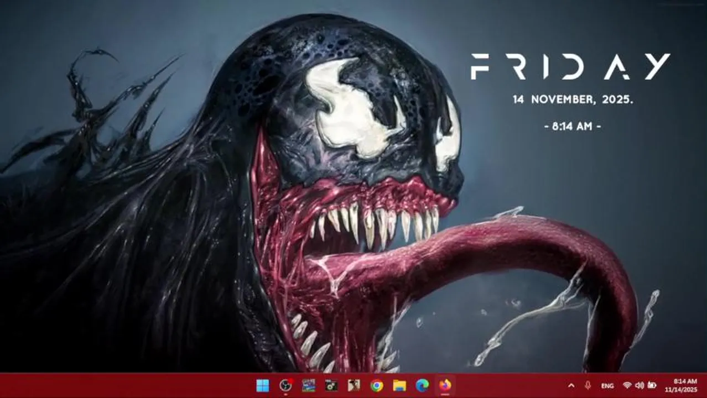The image size is (707, 398).
Task: Show hidden system tray icons
Action: (571, 385)
